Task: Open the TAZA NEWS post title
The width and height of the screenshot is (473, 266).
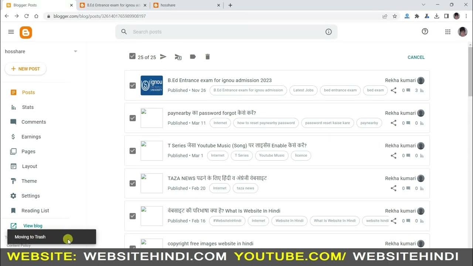Action: click(217, 178)
